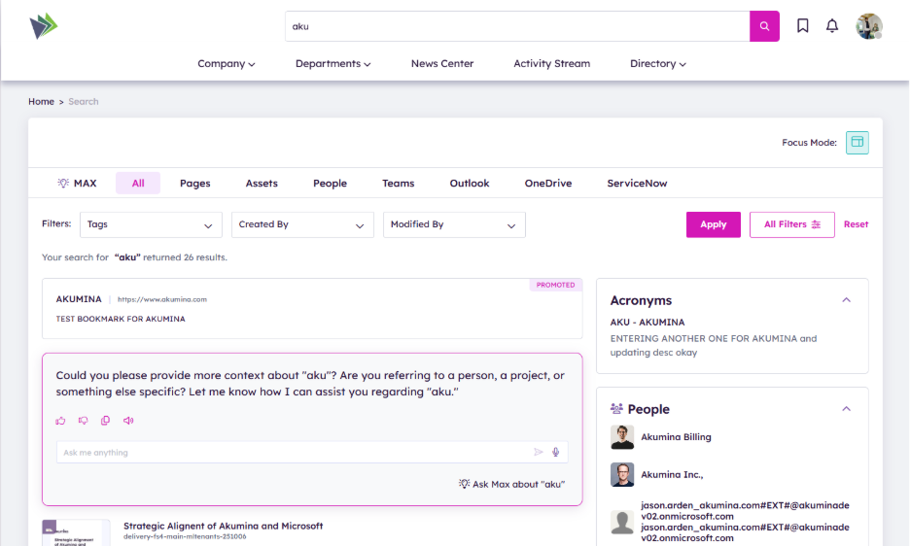The width and height of the screenshot is (910, 546).
Task: Click the microphone icon in Ask field
Action: click(x=556, y=452)
